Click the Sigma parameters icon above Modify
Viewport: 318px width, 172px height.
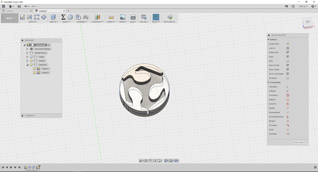tap(63, 17)
